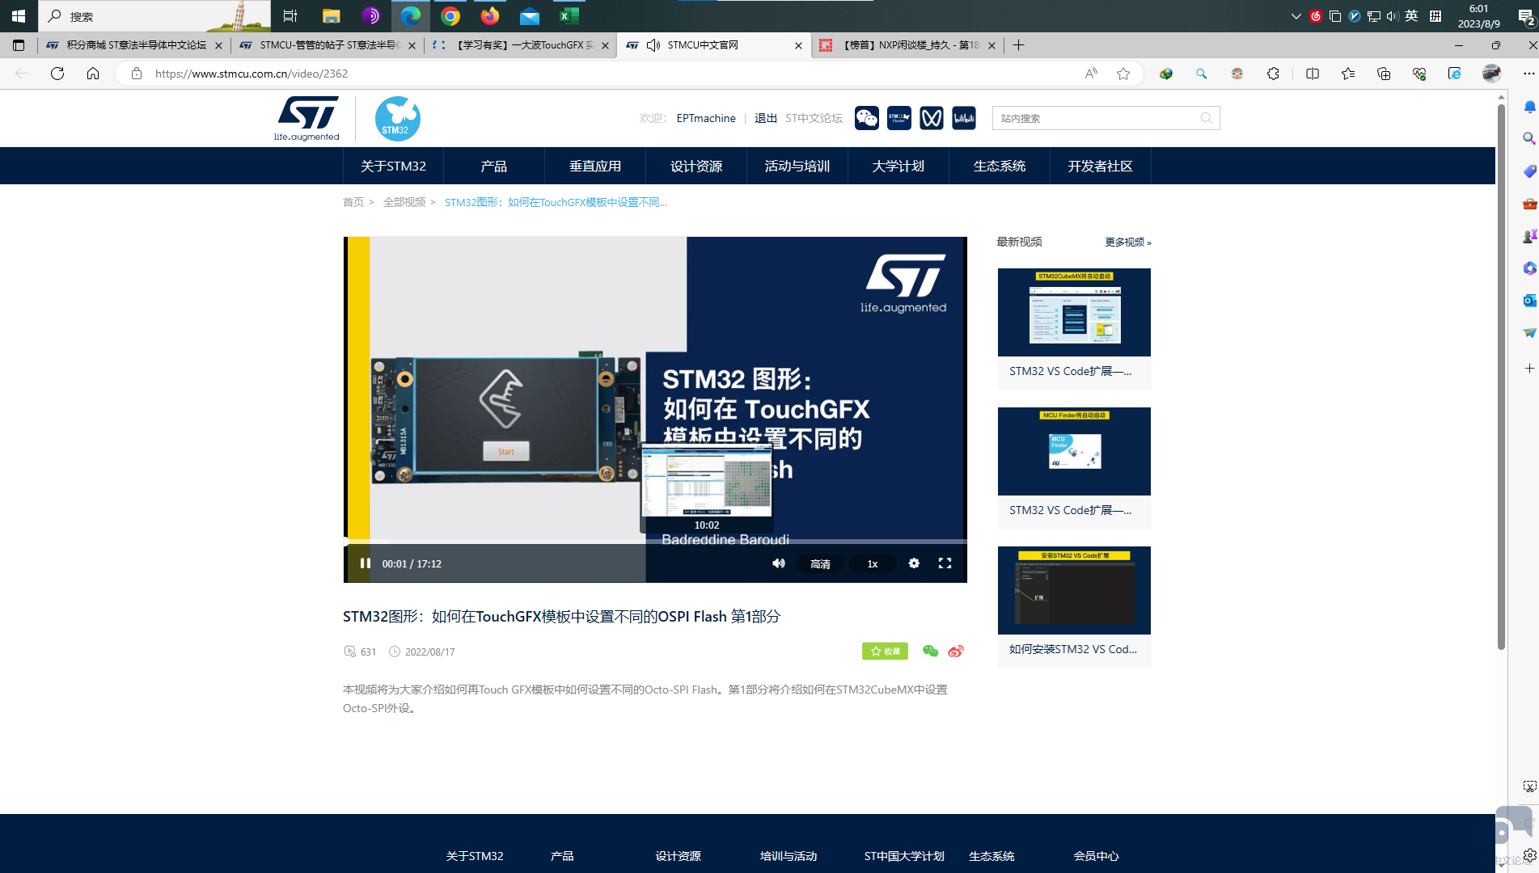Open the tab actions menu button

tap(19, 45)
